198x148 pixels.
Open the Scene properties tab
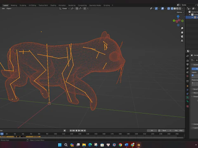188,72
